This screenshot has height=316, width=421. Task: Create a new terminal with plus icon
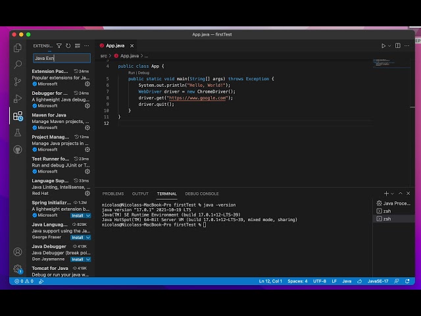coord(386,194)
